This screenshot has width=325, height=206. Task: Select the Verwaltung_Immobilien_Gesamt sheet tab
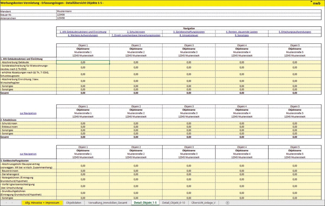108,203
